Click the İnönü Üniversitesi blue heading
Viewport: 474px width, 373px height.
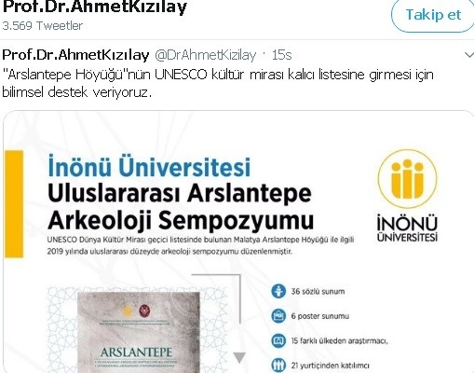point(149,167)
